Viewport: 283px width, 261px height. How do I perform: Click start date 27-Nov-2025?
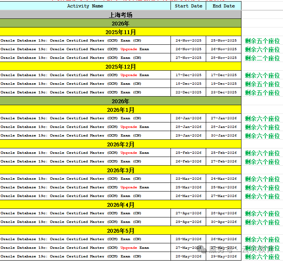click(x=189, y=58)
